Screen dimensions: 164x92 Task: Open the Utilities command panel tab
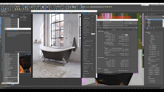tap(156, 14)
